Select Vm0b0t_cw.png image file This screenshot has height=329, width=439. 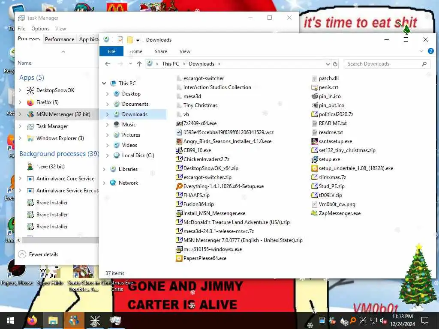[x=334, y=204]
